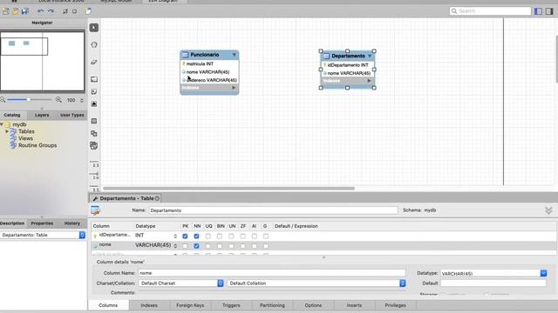The height and width of the screenshot is (313, 558).
Task: Select Routine Groups in catalog tree
Action: pos(37,145)
